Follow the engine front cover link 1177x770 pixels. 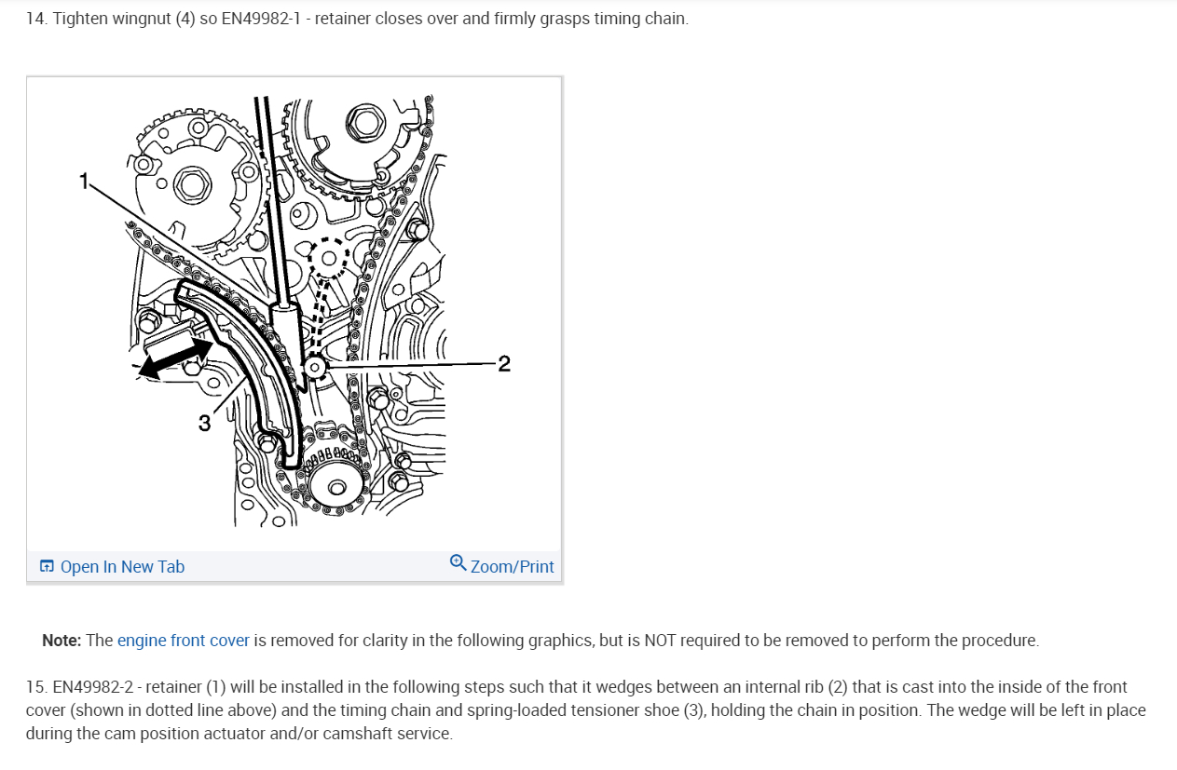(184, 641)
